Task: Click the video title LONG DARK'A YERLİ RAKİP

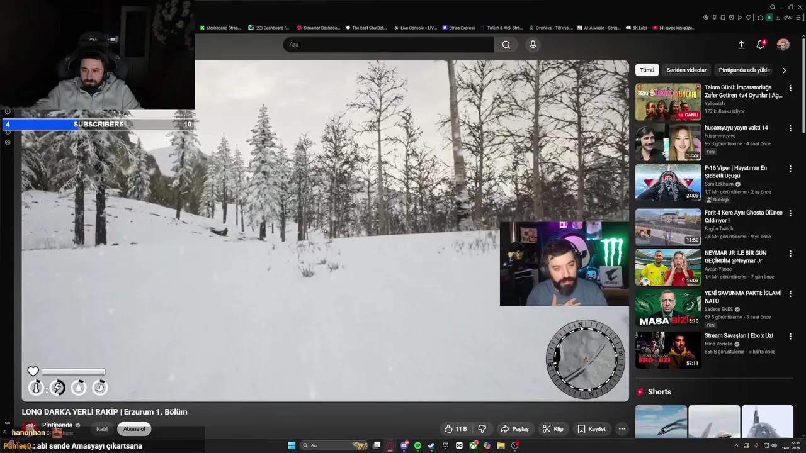Action: point(105,412)
